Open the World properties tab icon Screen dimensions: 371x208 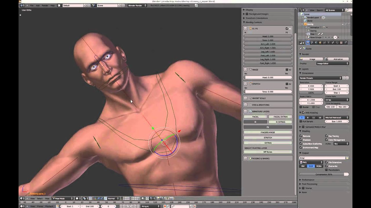(x=316, y=43)
